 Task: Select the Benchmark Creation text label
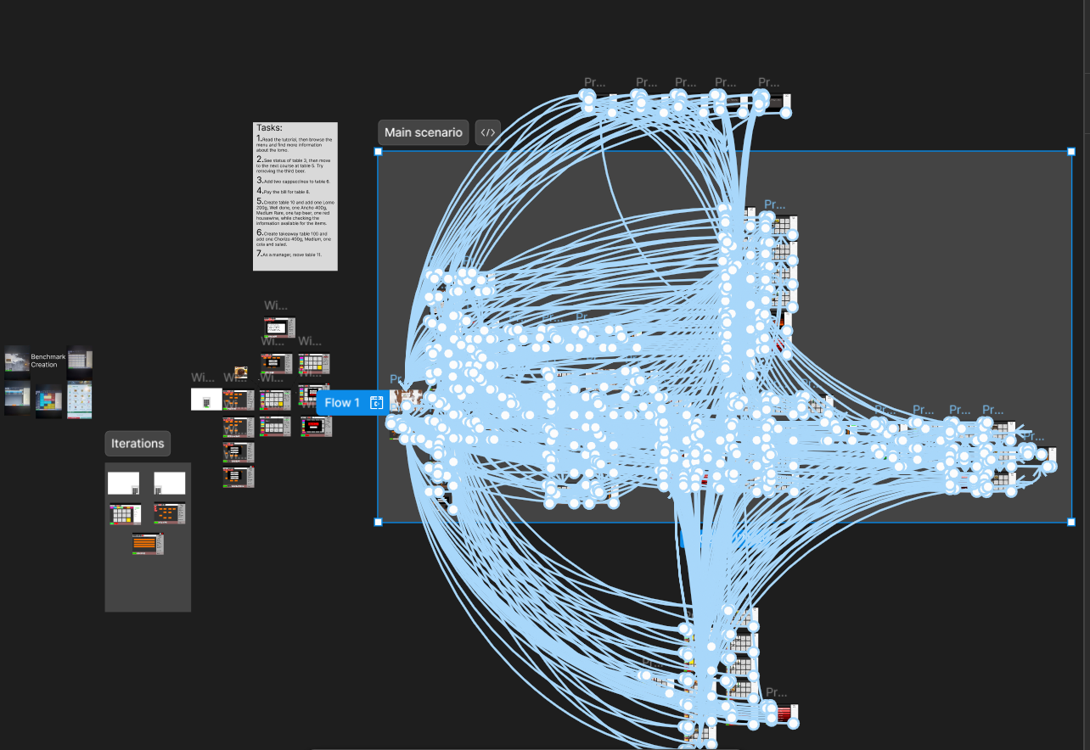click(48, 361)
